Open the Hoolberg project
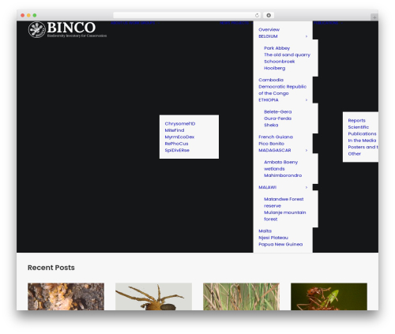 click(275, 68)
